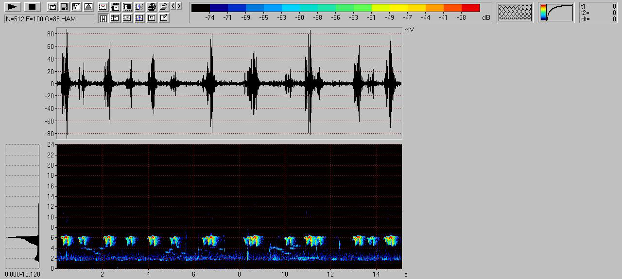Click the yellow swatch in the dB color scale
This screenshot has width=622, height=279.
pos(389,8)
